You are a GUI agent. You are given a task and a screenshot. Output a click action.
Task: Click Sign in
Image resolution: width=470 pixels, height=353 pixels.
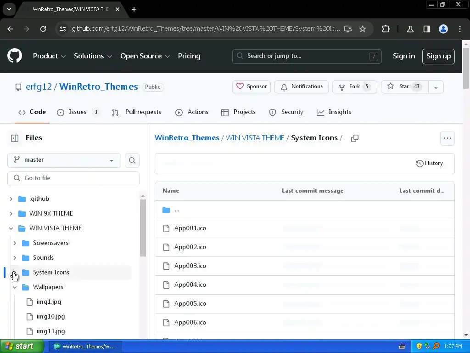pyautogui.click(x=404, y=56)
